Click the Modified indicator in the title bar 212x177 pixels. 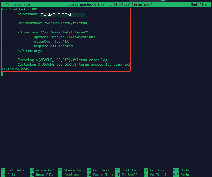(x=199, y=4)
